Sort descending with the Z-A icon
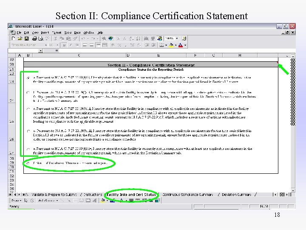Screen dimensions: 306x230 138,38
